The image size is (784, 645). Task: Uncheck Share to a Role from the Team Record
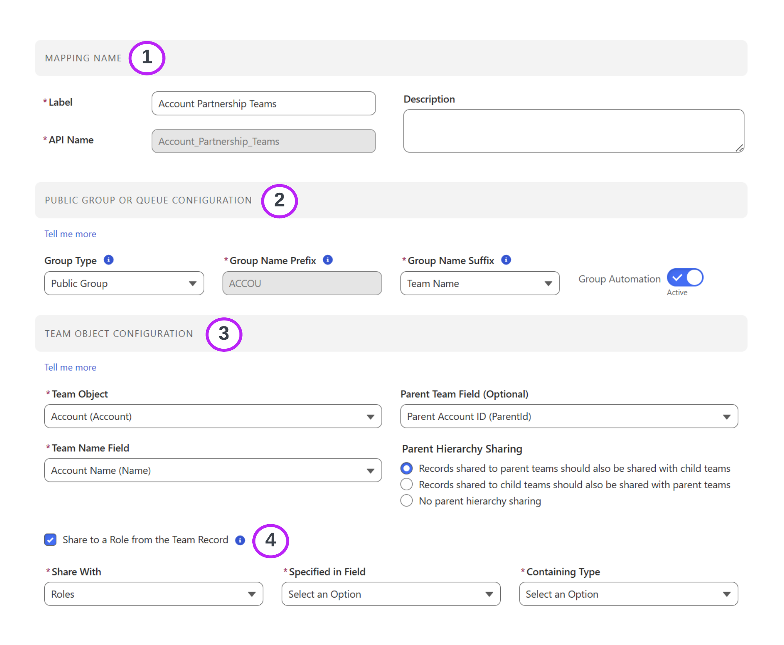click(50, 540)
